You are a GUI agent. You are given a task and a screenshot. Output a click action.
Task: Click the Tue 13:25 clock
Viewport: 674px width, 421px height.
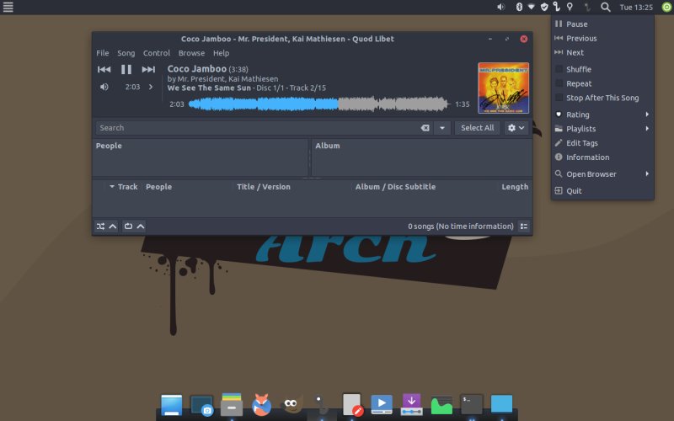pyautogui.click(x=636, y=8)
